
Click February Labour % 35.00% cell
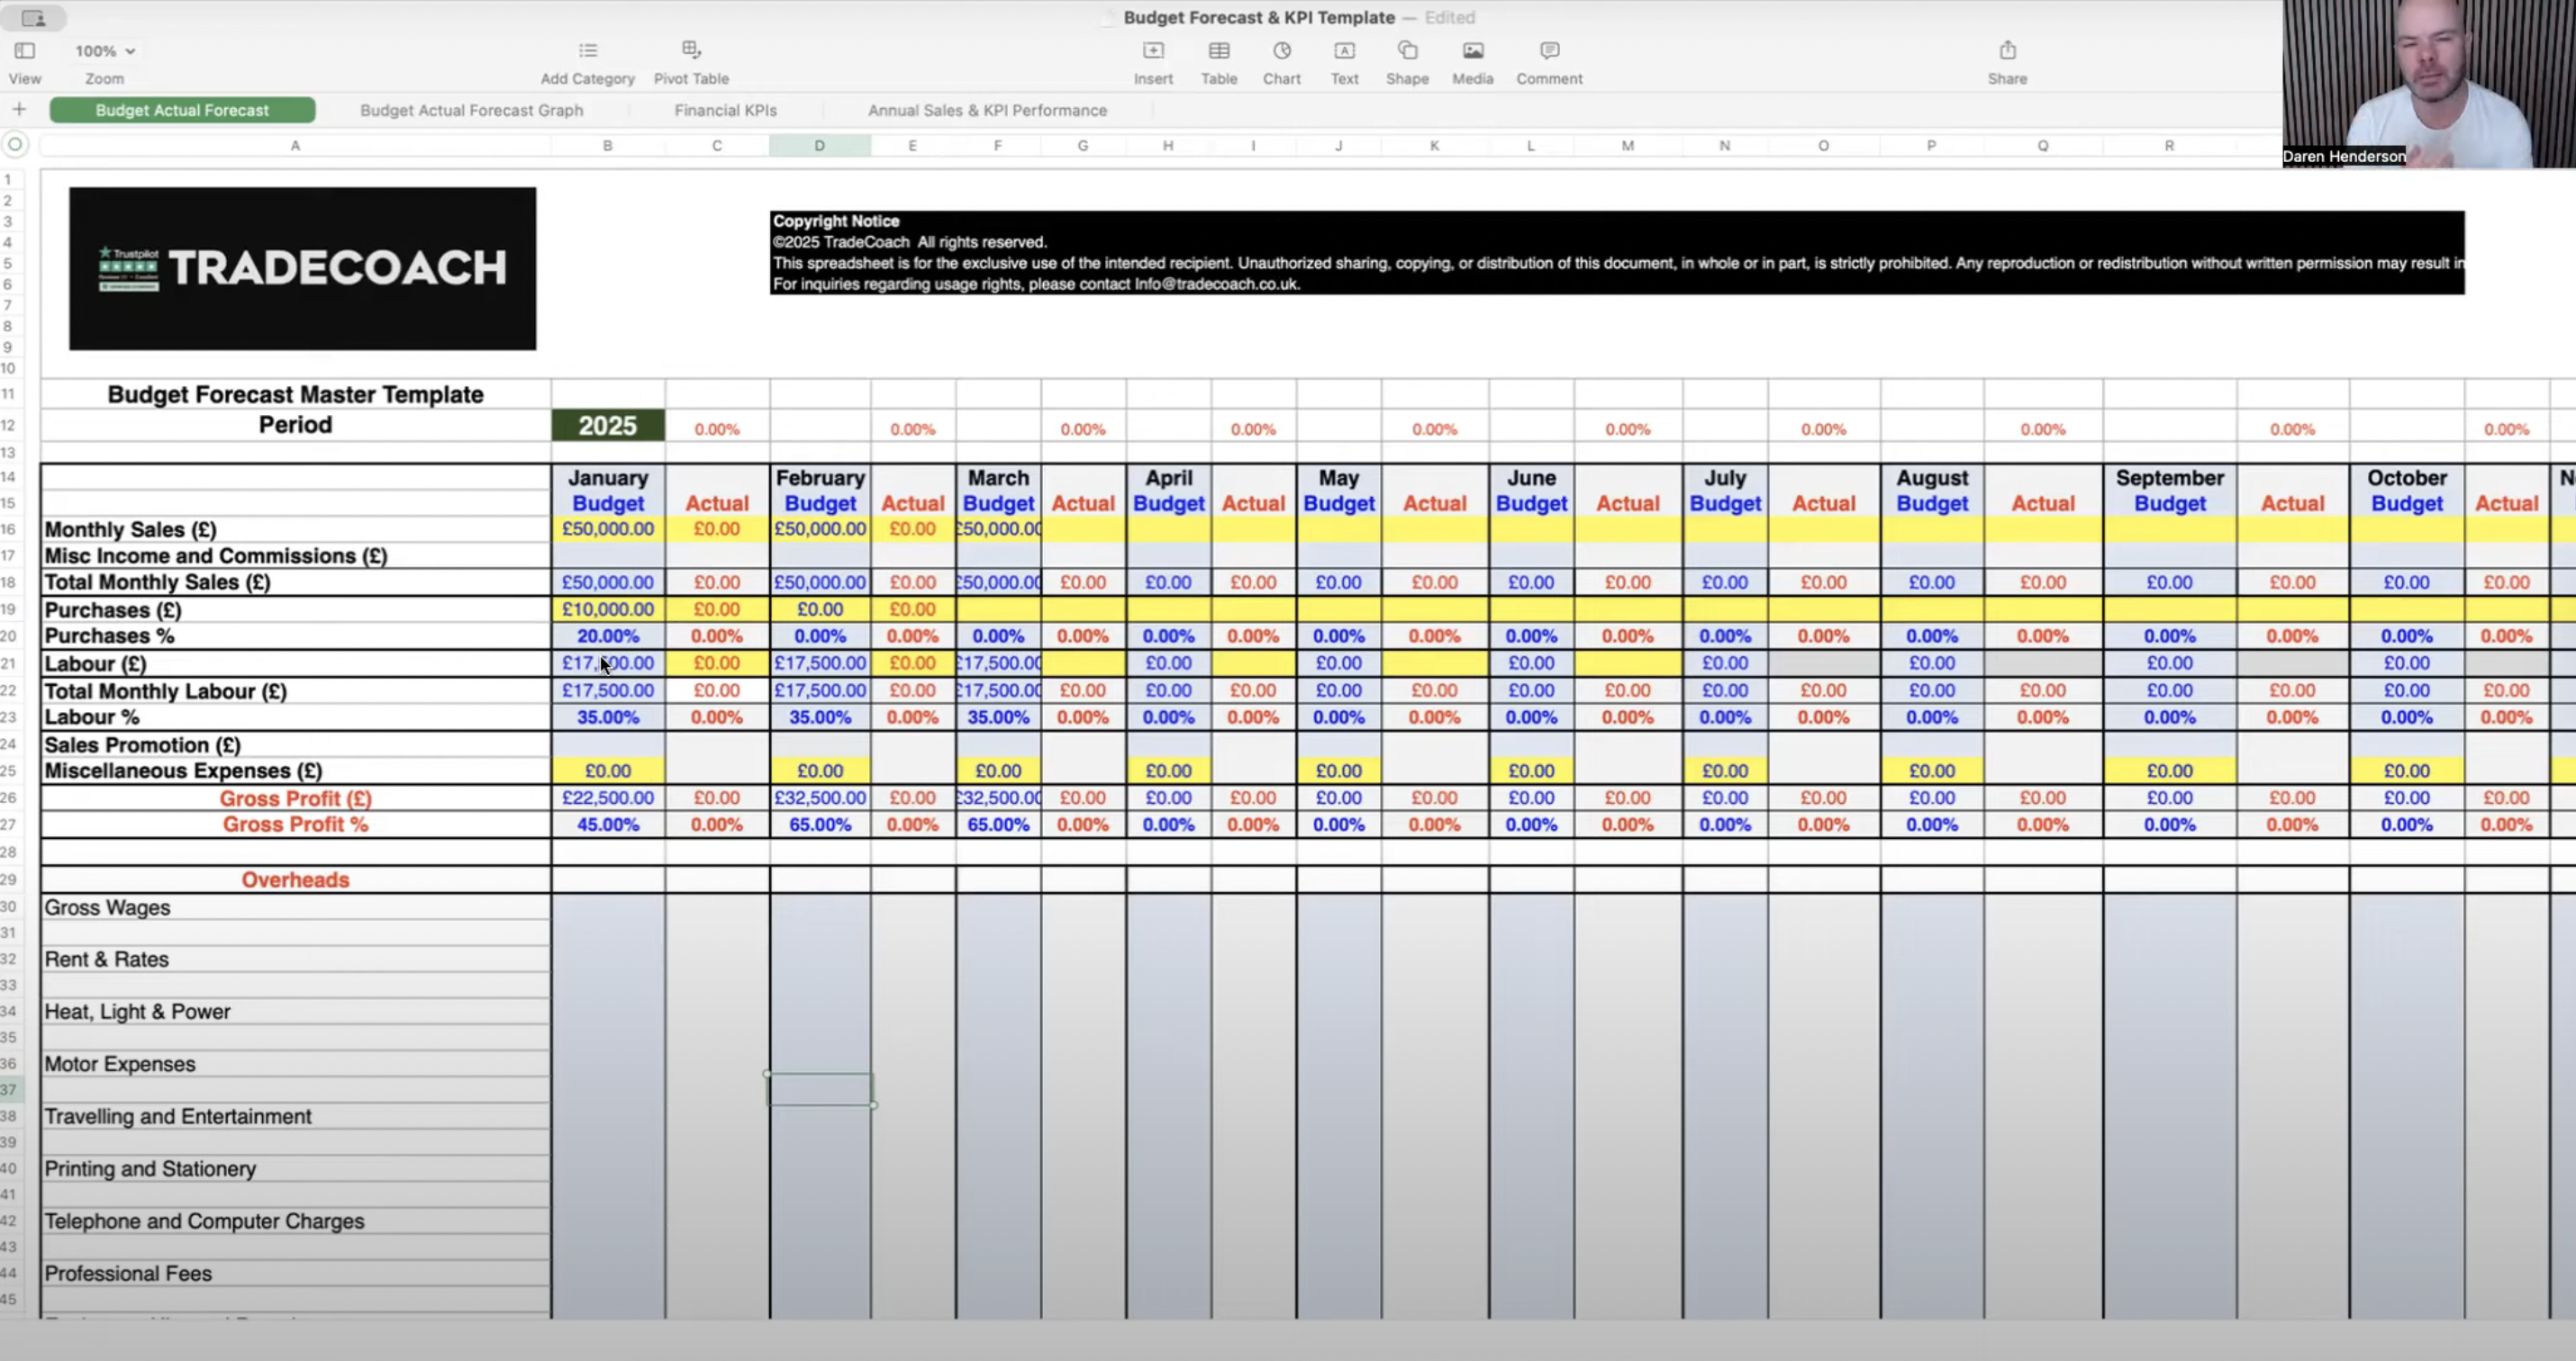tap(820, 717)
